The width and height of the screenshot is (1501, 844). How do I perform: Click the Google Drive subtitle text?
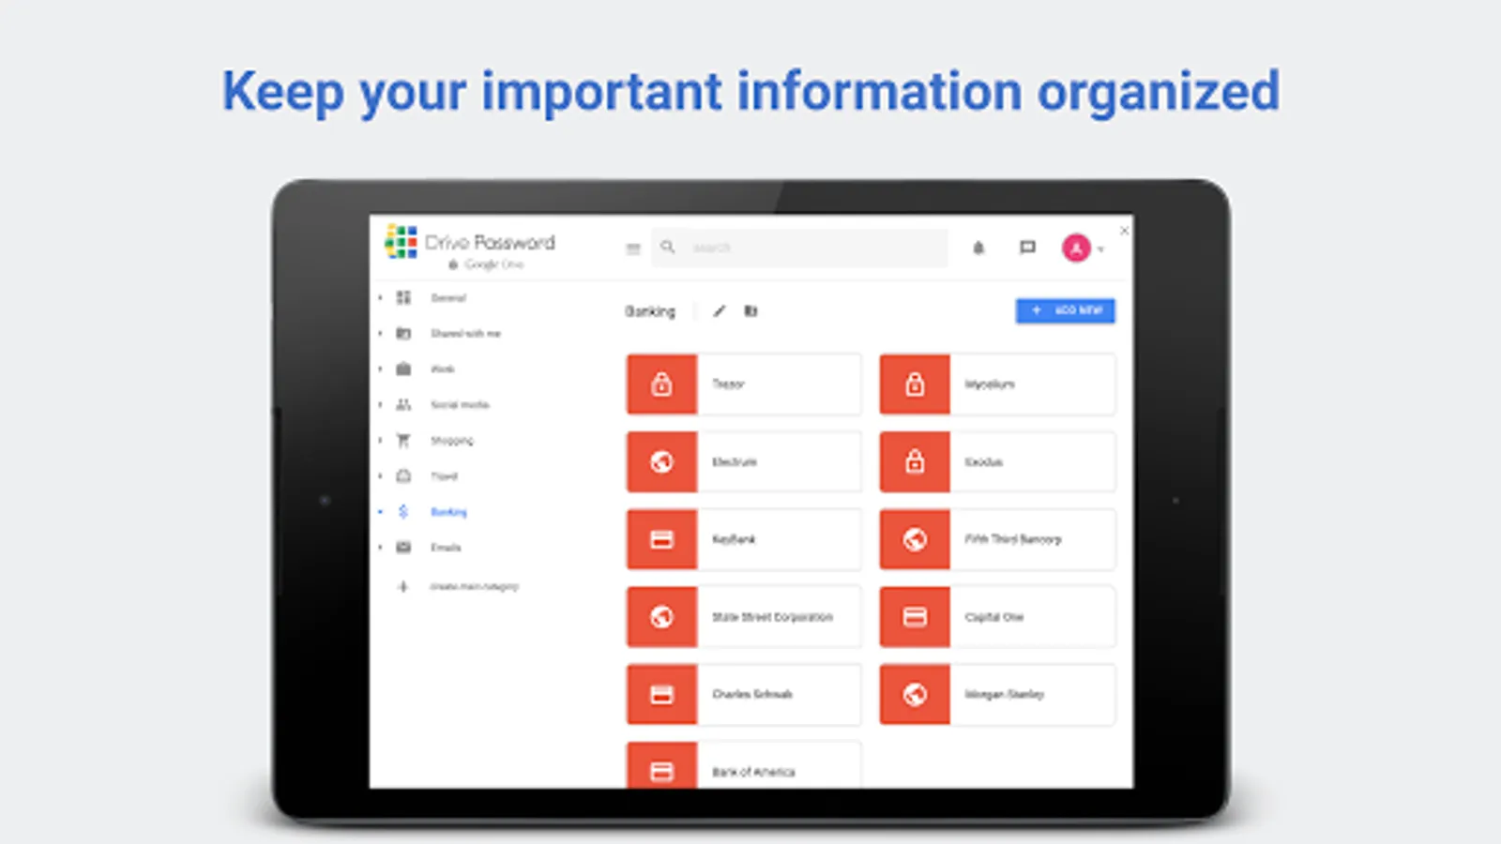click(x=493, y=264)
